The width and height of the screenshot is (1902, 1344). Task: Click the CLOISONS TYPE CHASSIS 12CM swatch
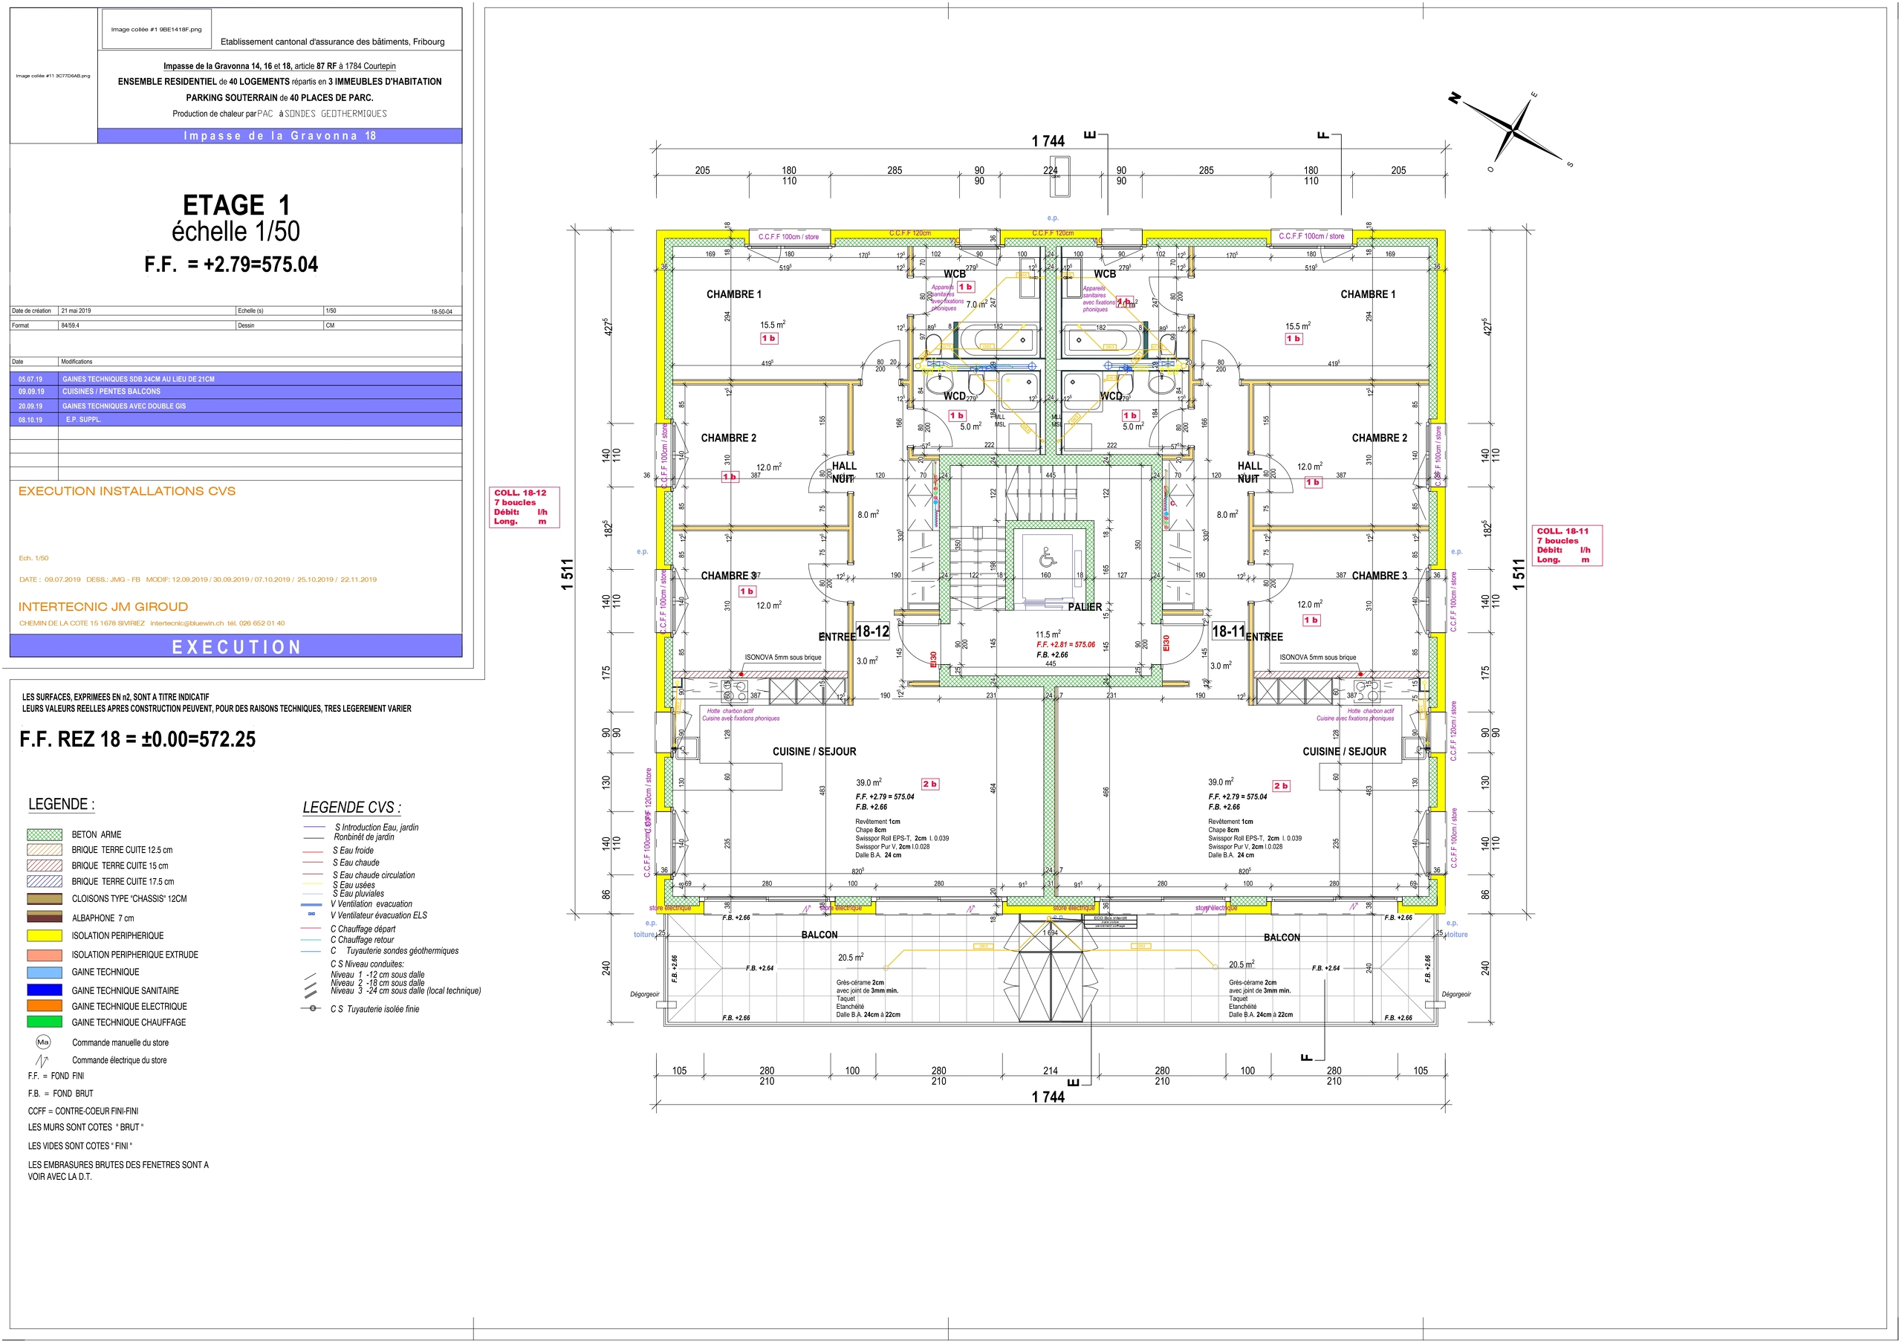[x=44, y=899]
